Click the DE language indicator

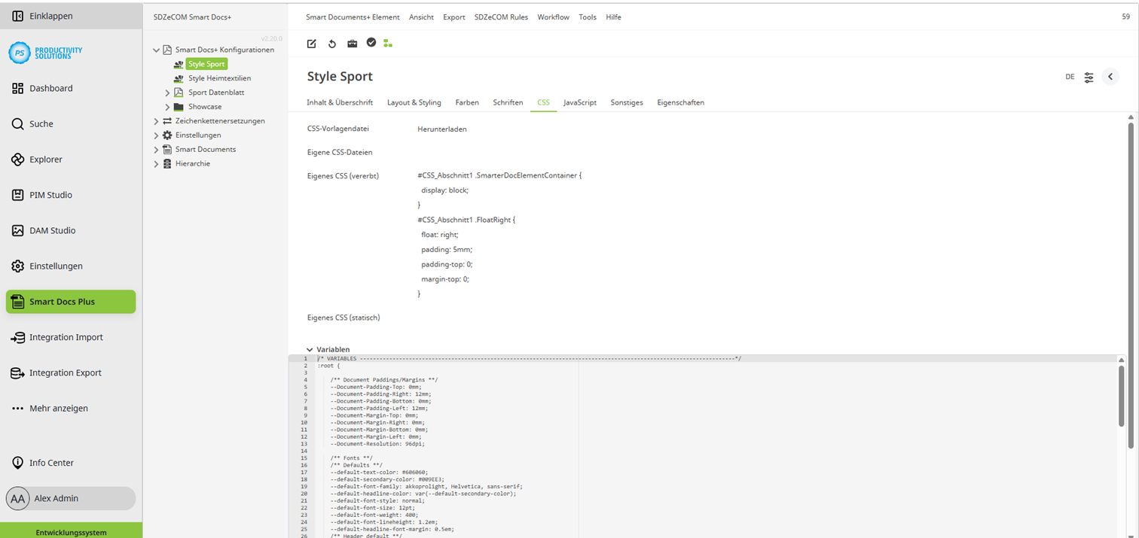pos(1070,77)
